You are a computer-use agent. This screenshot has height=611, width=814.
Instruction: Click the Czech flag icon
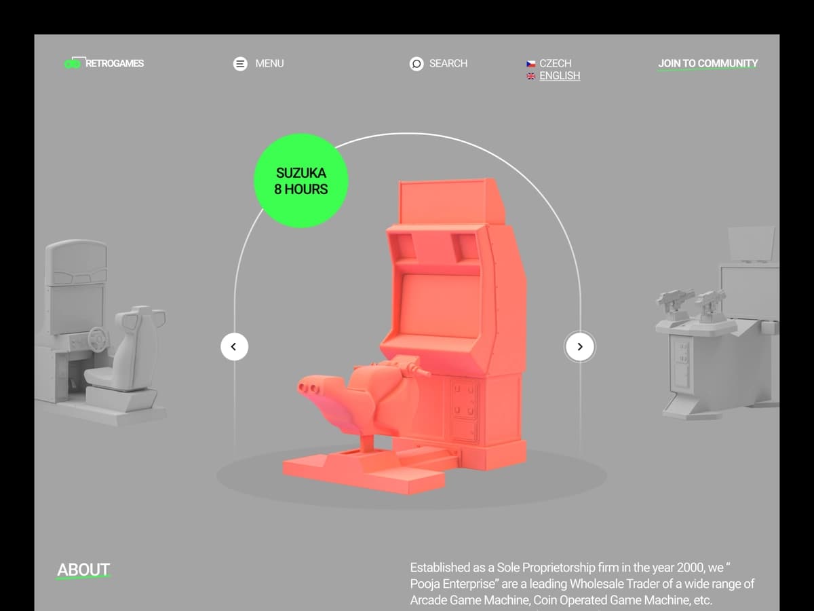(x=531, y=64)
